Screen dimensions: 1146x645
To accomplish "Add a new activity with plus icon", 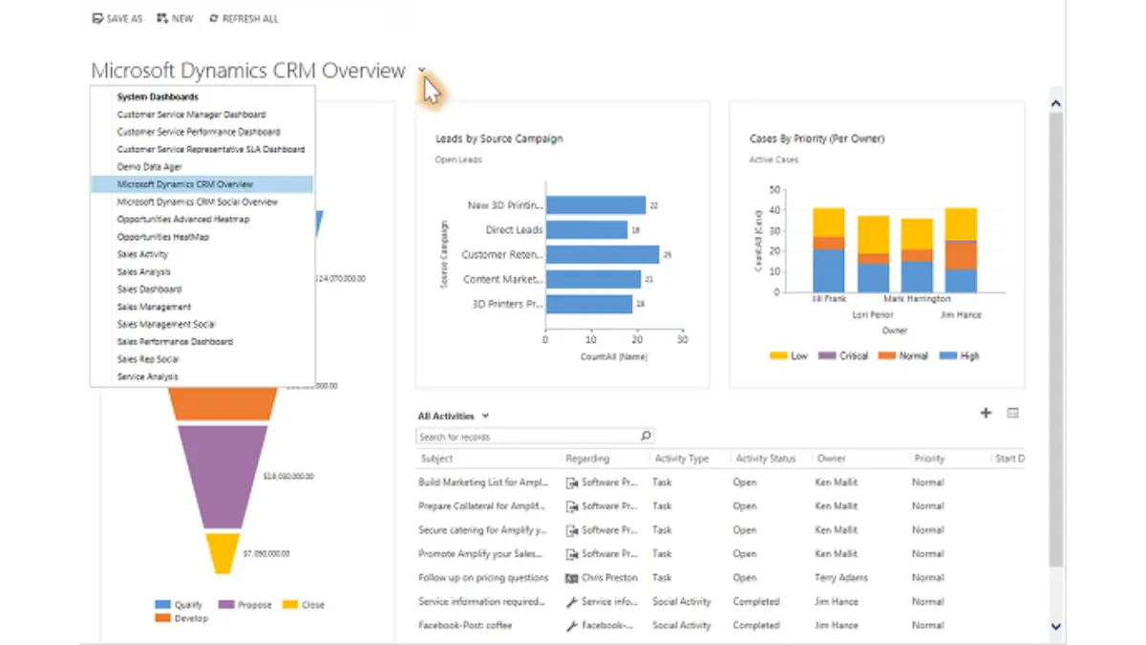I will pyautogui.click(x=986, y=413).
